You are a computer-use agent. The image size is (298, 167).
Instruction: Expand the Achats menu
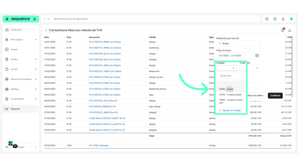tap(36, 69)
